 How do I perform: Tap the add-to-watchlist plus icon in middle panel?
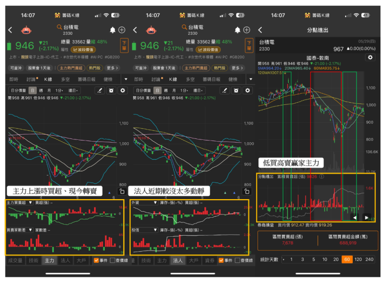click(247, 30)
